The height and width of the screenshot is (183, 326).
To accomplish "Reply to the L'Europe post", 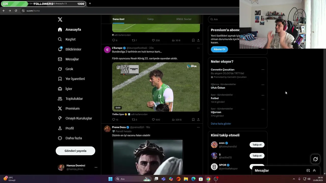I will (x=115, y=119).
